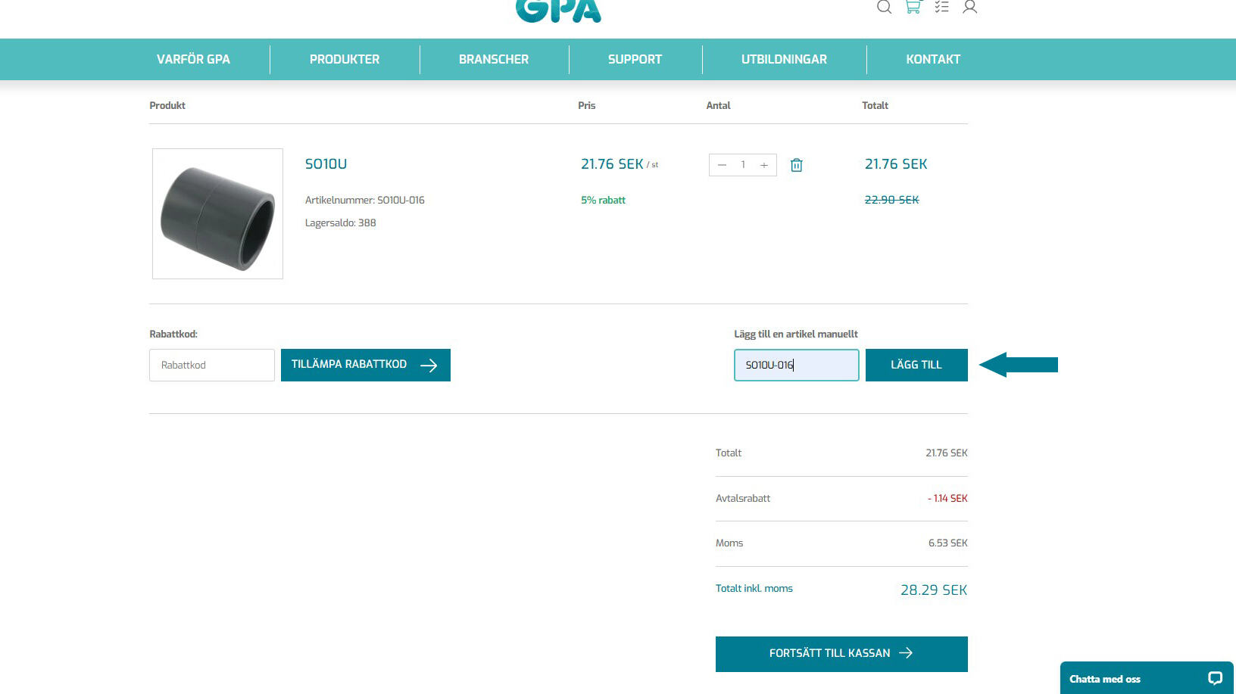The width and height of the screenshot is (1236, 694).
Task: Increase quantity with plus button
Action: [764, 165]
